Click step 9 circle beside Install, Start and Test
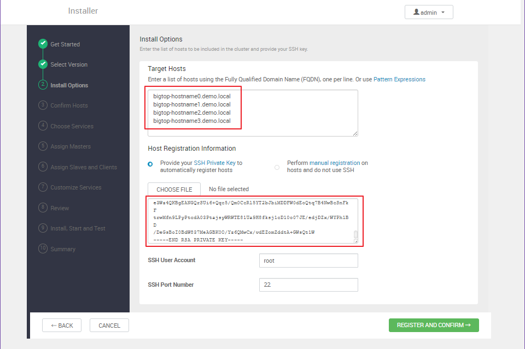525x349 pixels. (43, 228)
